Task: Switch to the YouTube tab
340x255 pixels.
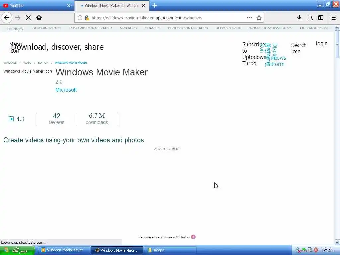Action: [x=37, y=6]
